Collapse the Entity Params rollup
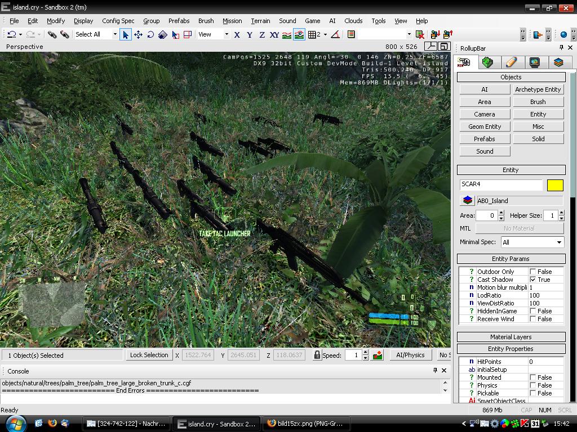Screen dimensions: 577x432 511,259
